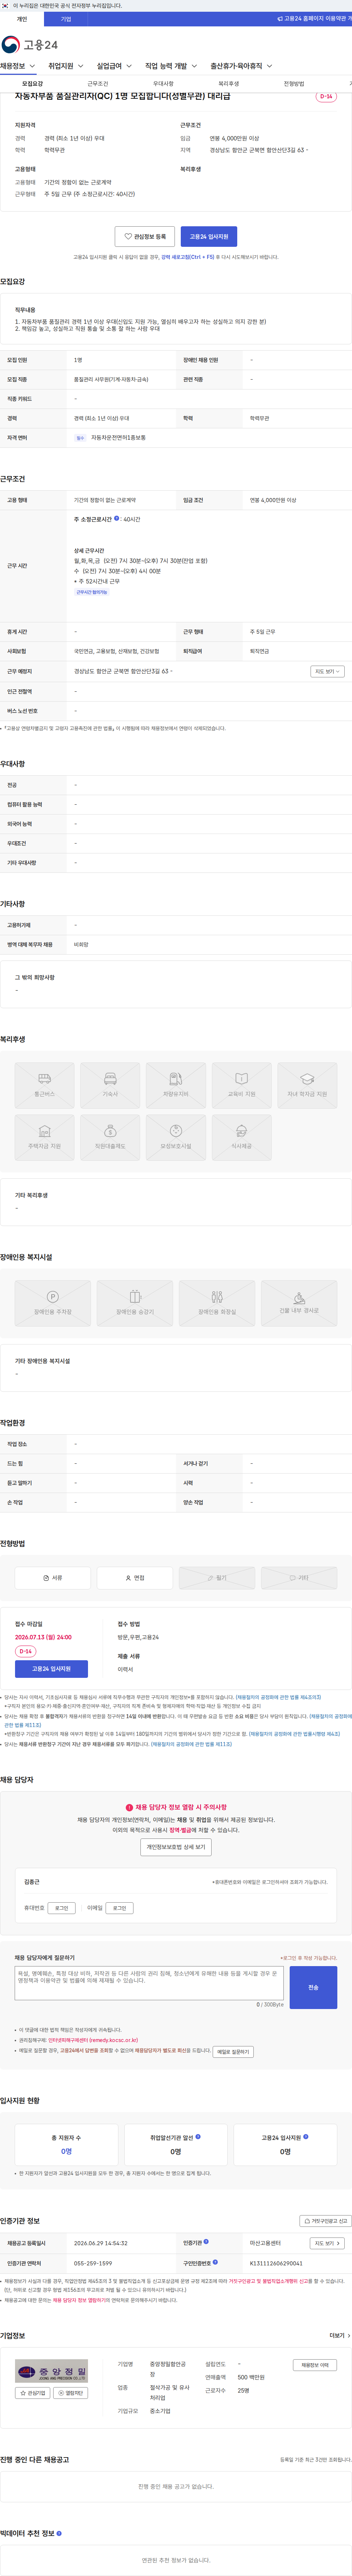
Task: Switch to the 근무조건 section tab
Action: tap(98, 84)
